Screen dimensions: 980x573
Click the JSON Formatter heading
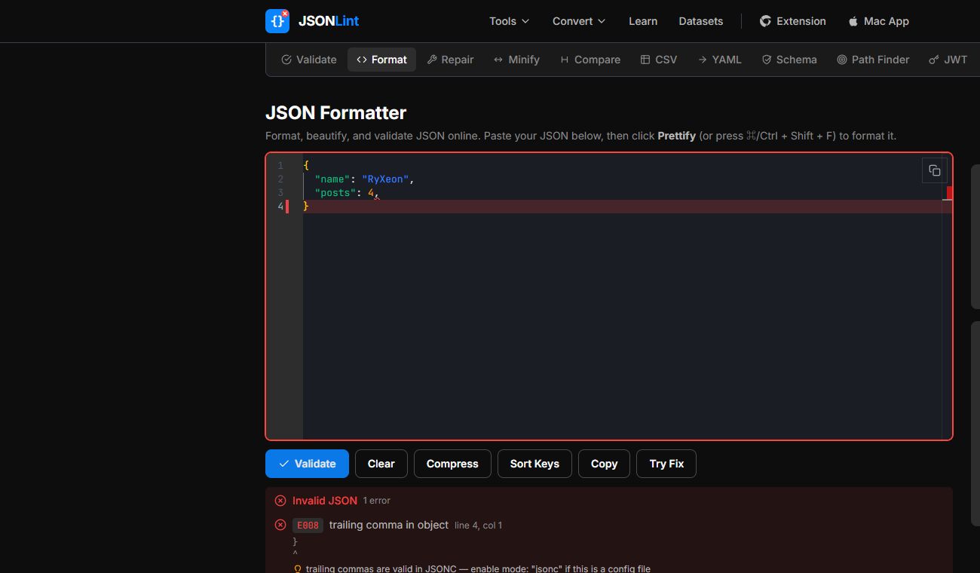[x=336, y=113]
